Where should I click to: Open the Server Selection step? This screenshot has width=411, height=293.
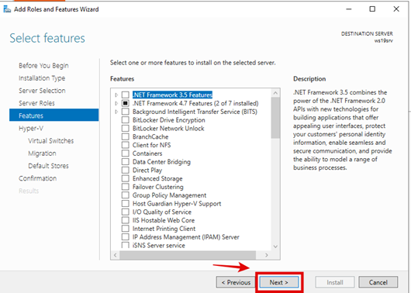(42, 91)
